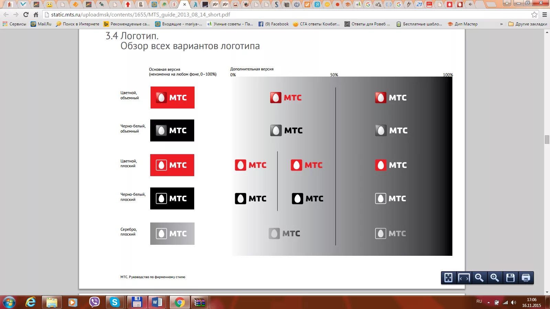Screen dimensions: 550x309
Task: Save the PDF using the floppy disk icon
Action: pos(510,278)
